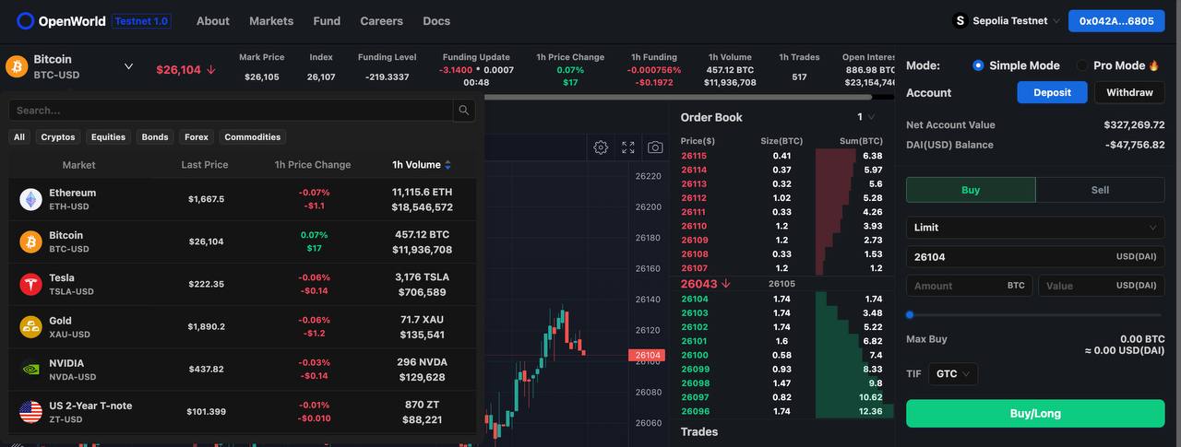Screen dimensions: 1181x447
Task: Click the Value USD(DAI) input field
Action: (1102, 286)
